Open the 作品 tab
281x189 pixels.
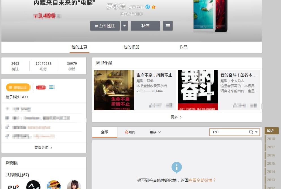click(183, 47)
